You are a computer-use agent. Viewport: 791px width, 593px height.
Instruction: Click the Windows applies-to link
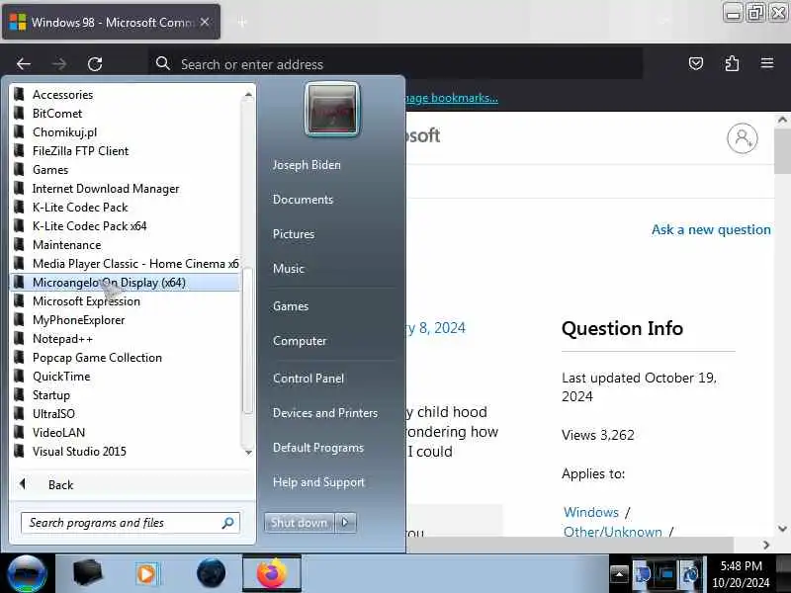tap(590, 512)
